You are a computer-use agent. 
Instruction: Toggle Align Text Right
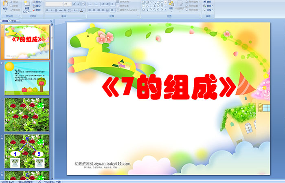click(99, 10)
